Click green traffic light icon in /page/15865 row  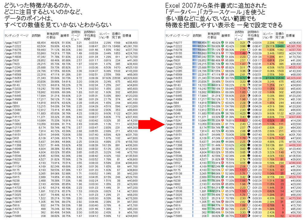[222, 216]
